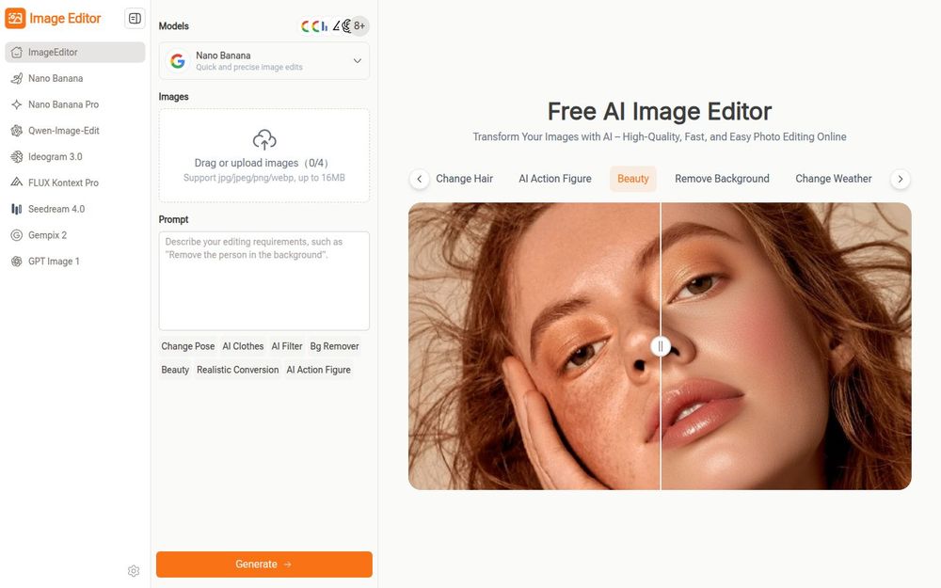This screenshot has width=941, height=588.
Task: Open settings gear at sidebar bottom
Action: pyautogui.click(x=134, y=571)
